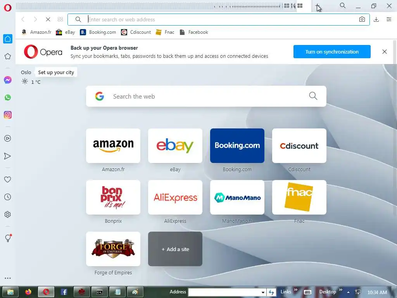Open My Flow arrow icon in sidebar
The height and width of the screenshot is (298, 397).
click(x=8, y=156)
